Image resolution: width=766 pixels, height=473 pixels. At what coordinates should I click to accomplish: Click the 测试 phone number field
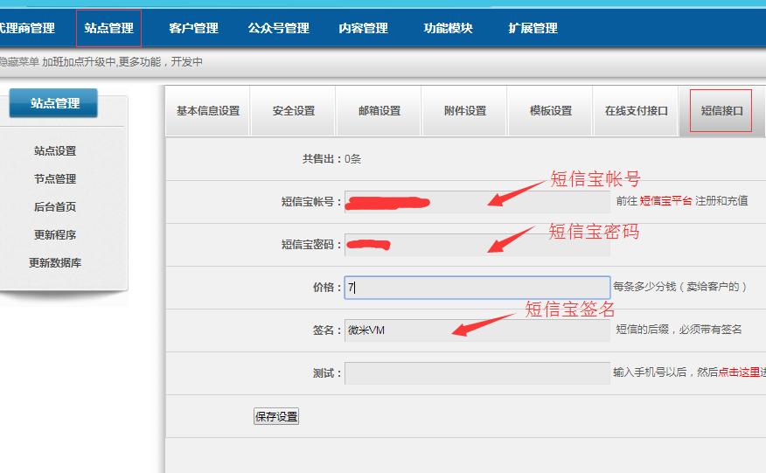click(x=477, y=373)
